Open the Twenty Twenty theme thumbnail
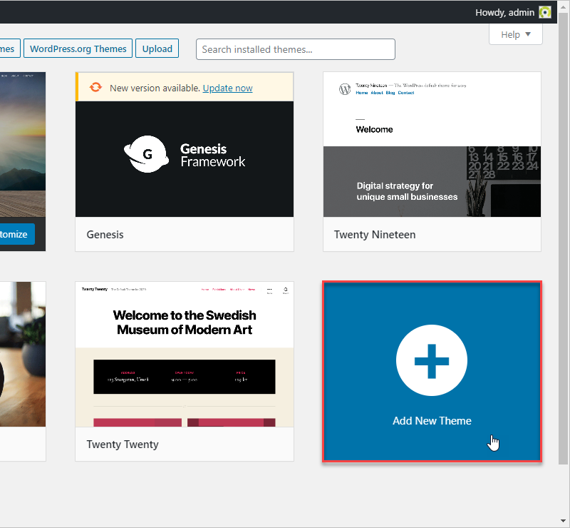 click(x=185, y=355)
